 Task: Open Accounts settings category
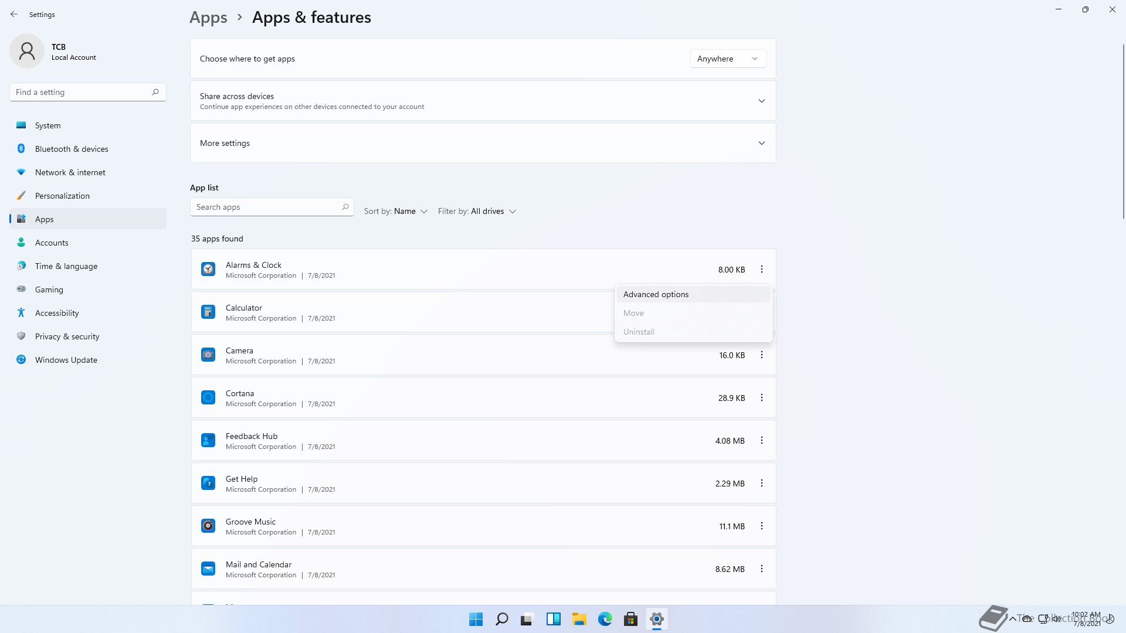[88, 243]
